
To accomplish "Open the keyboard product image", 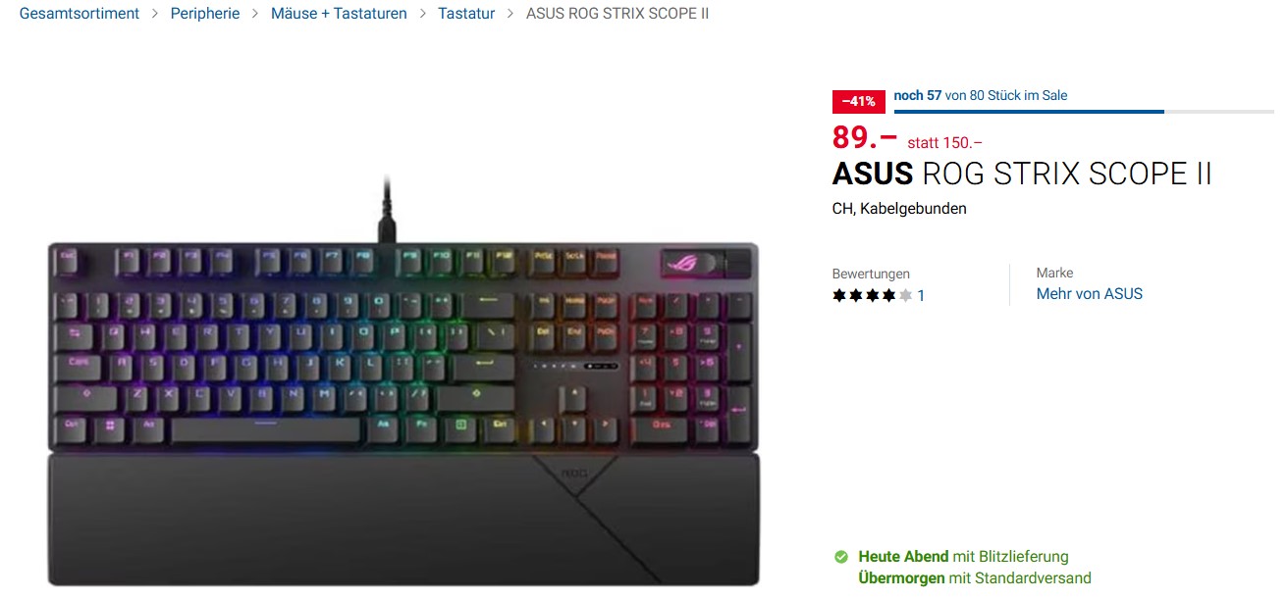I will [x=402, y=382].
